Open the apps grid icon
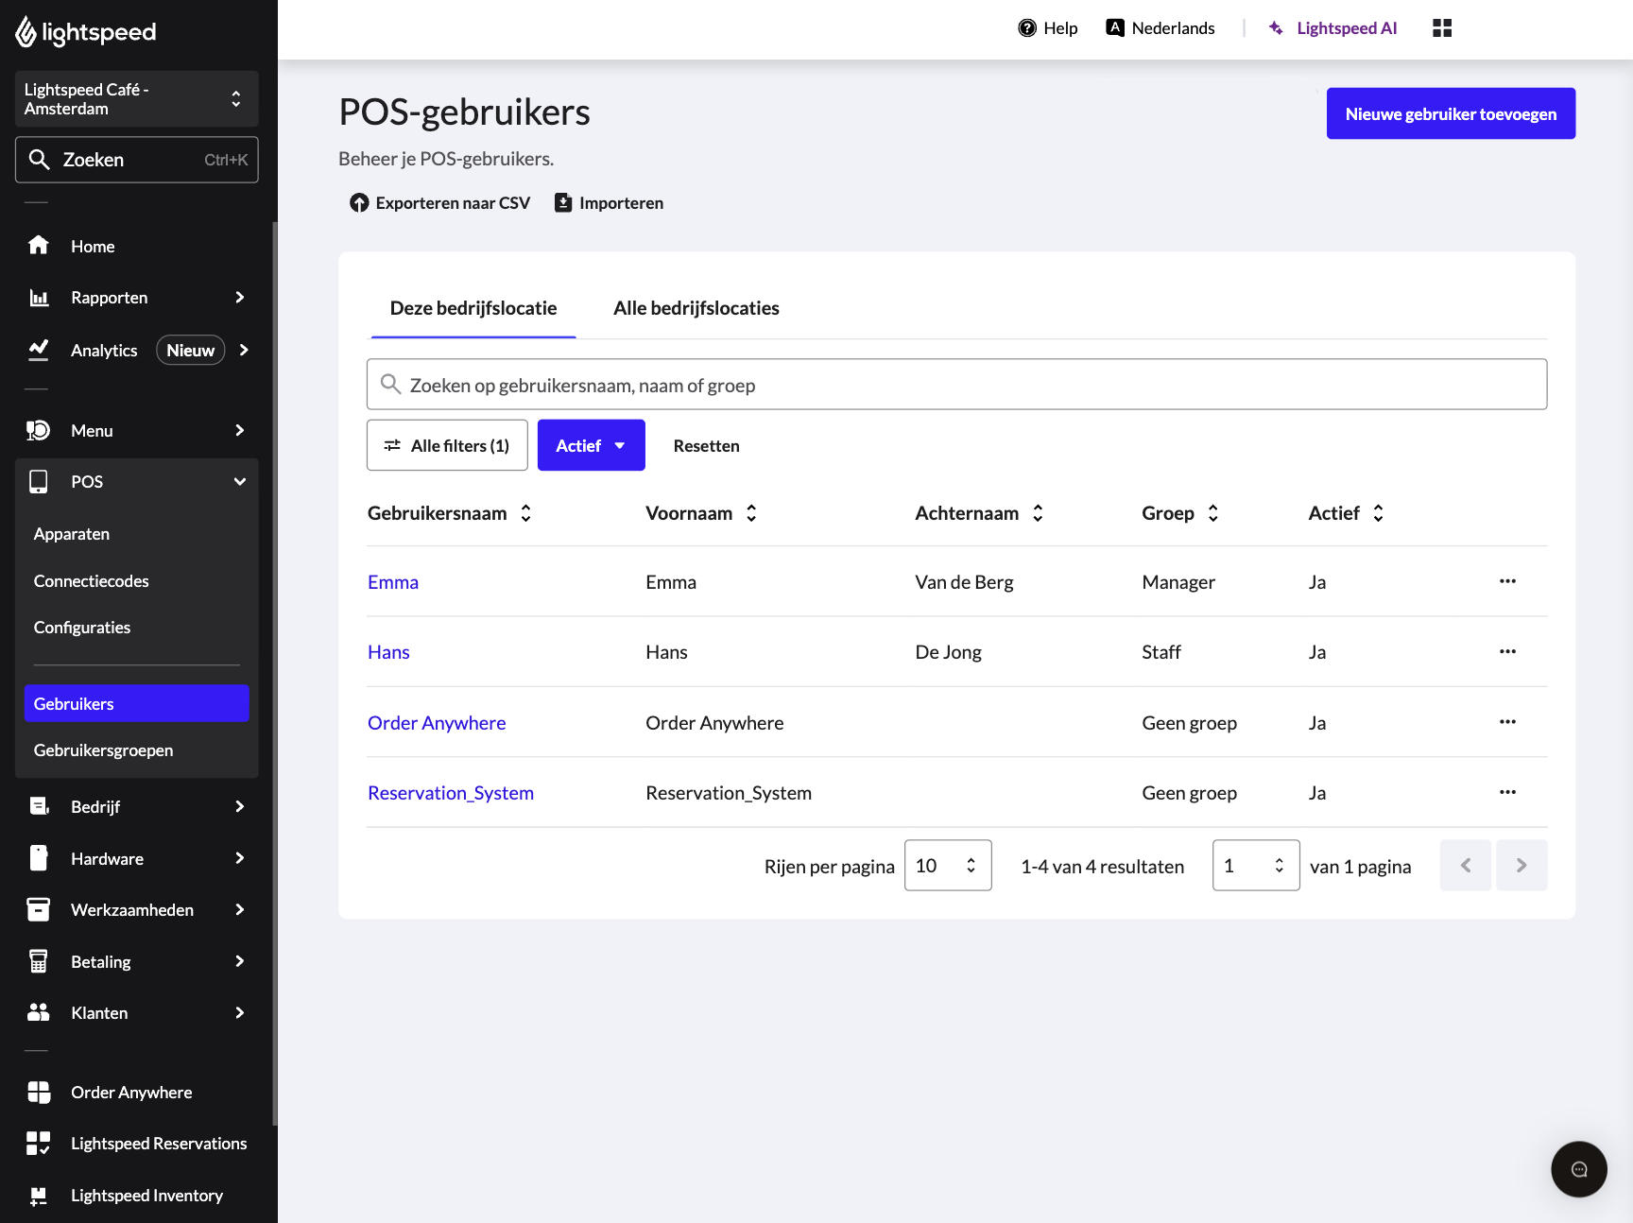Image resolution: width=1633 pixels, height=1223 pixels. pyautogui.click(x=1442, y=28)
